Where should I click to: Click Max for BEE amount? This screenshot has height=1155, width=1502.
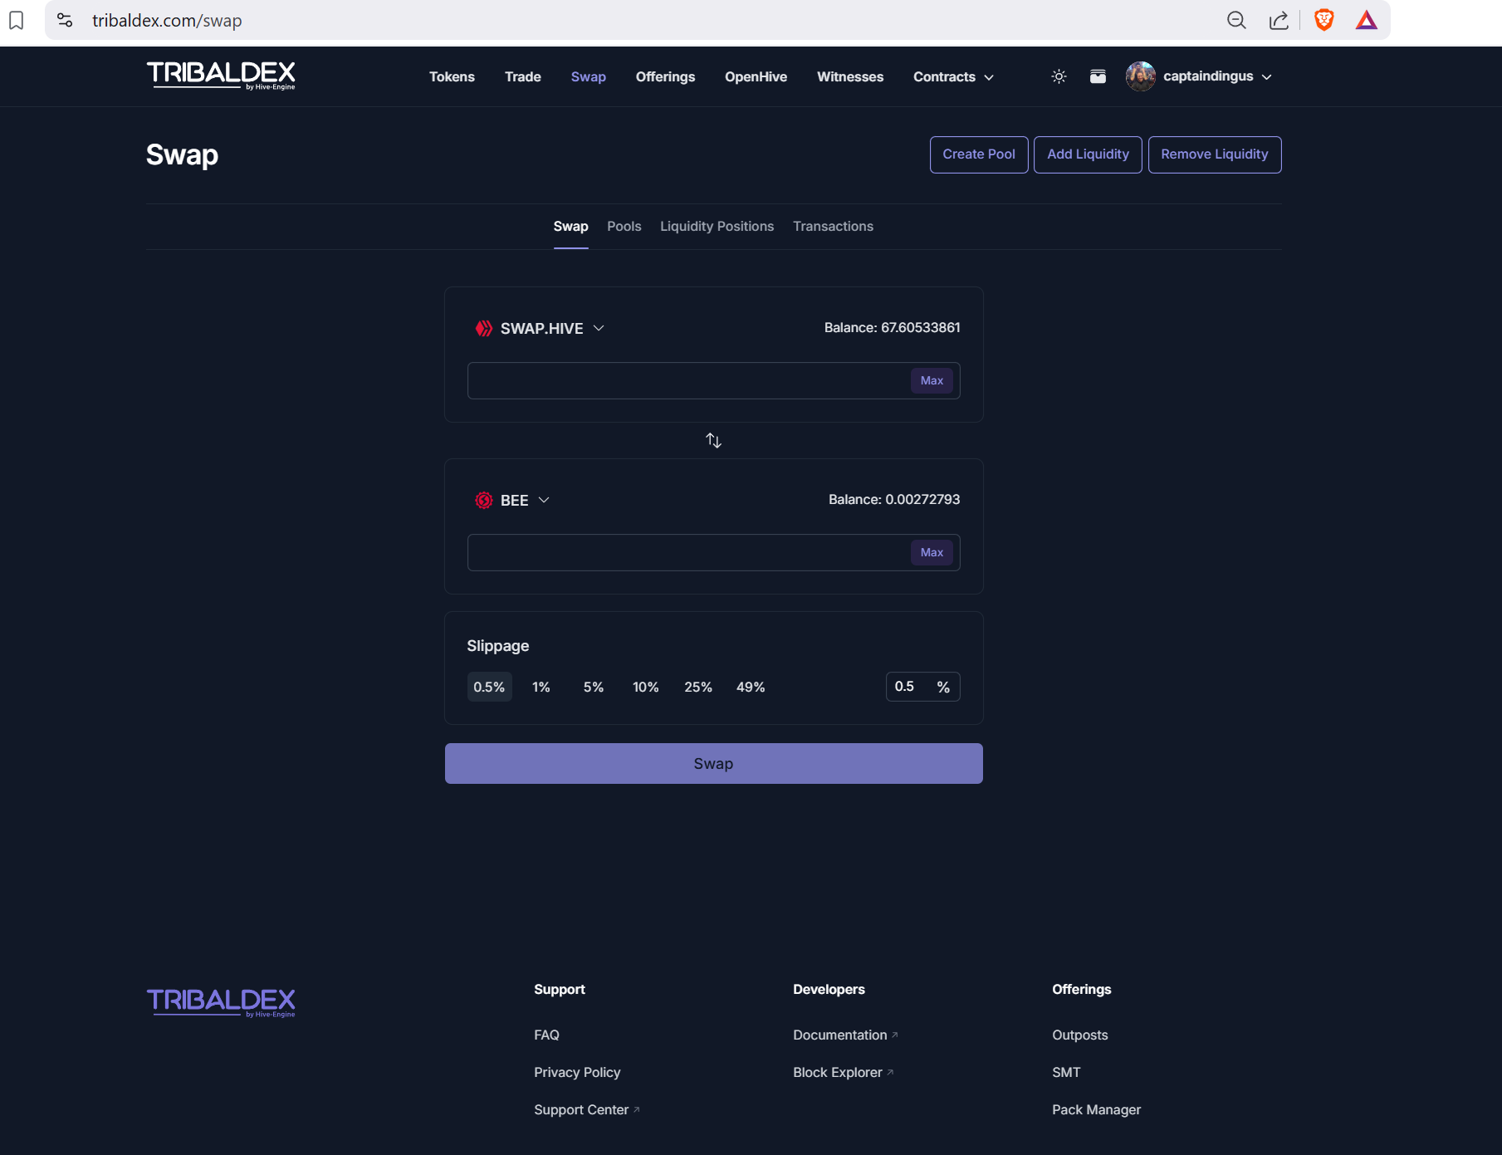(932, 553)
